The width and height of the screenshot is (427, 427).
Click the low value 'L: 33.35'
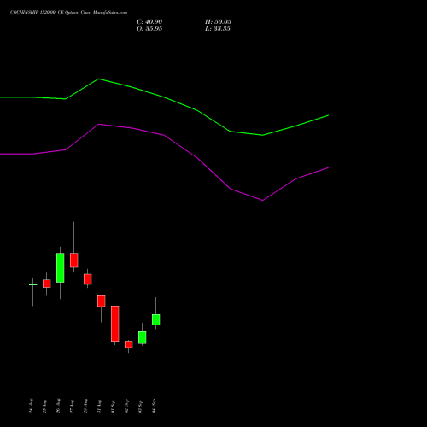[x=218, y=28]
